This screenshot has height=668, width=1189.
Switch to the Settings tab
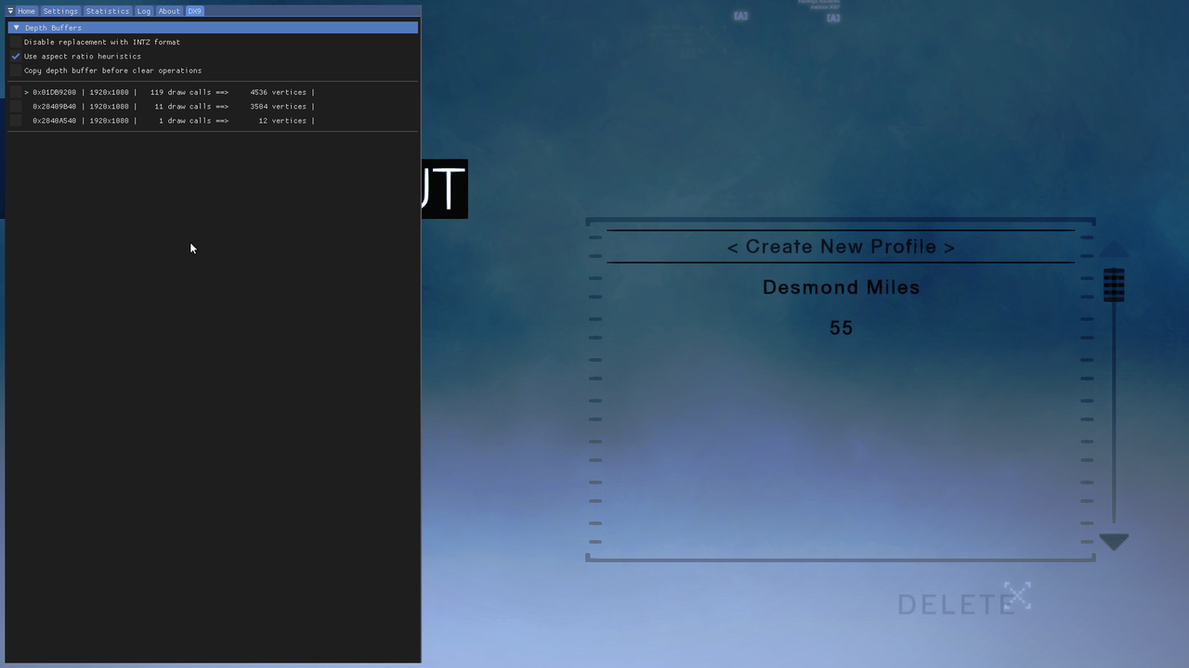click(x=60, y=11)
